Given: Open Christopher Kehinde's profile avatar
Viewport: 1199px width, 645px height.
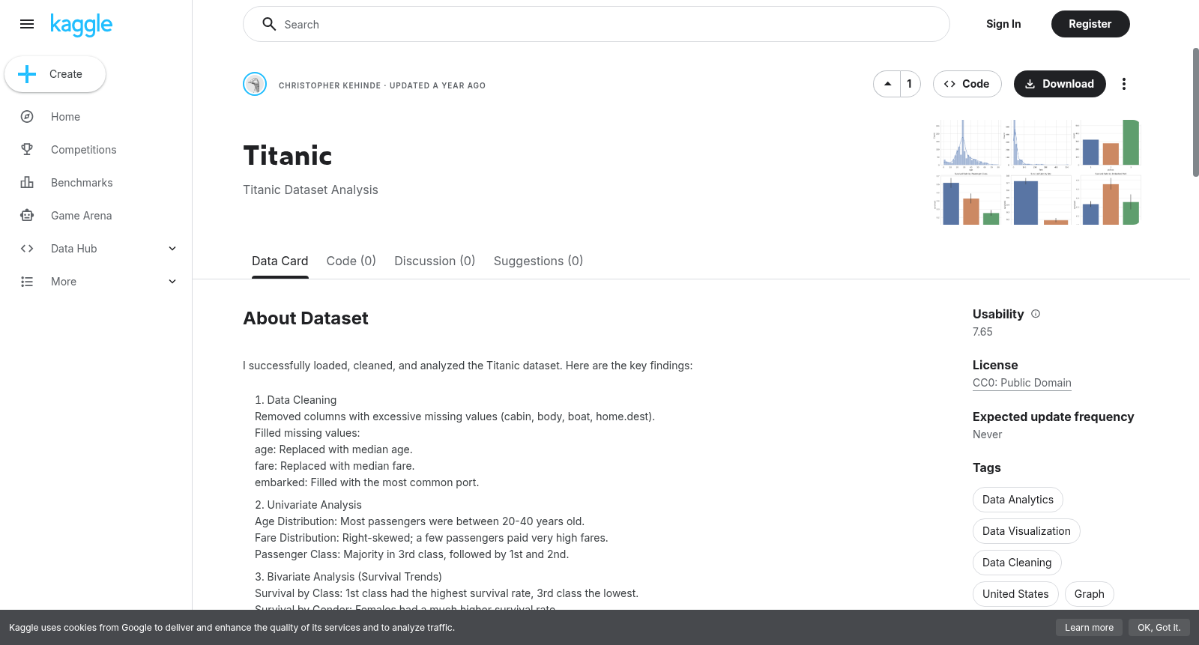Looking at the screenshot, I should pyautogui.click(x=255, y=84).
